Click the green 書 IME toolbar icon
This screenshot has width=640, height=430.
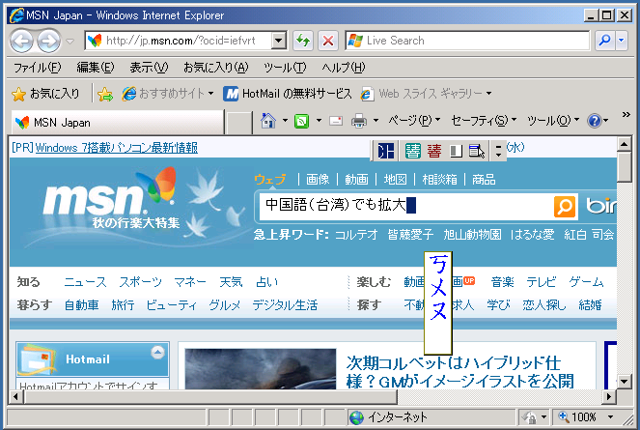click(x=412, y=152)
